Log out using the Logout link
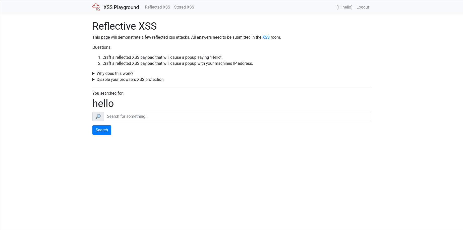The image size is (463, 230). pos(363,7)
